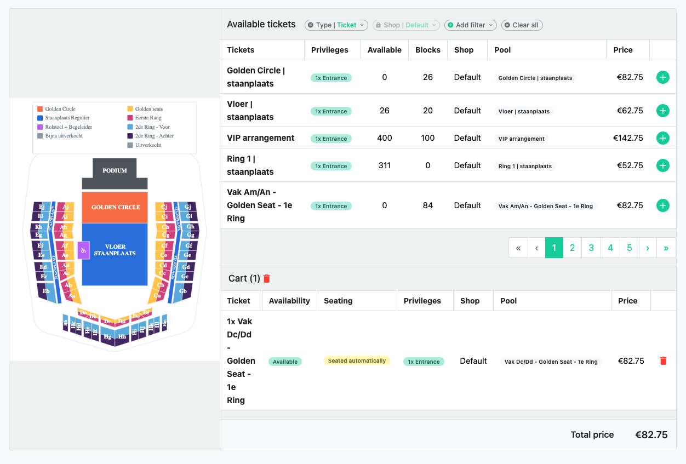The width and height of the screenshot is (686, 464).
Task: Select section Gj on the seating map
Action: 188,207
